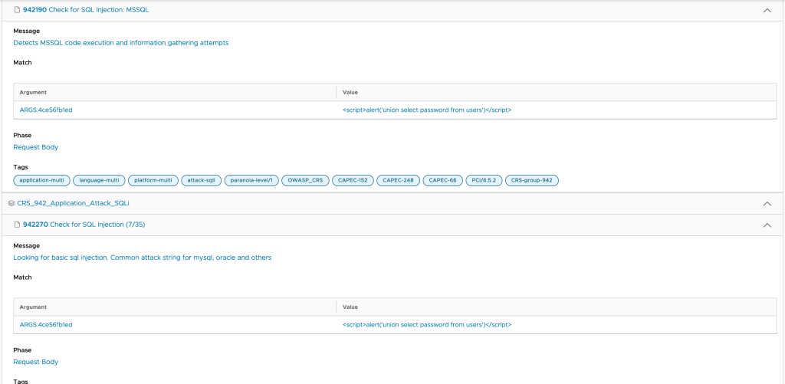Click the Argument column header in first table
The image size is (785, 384).
point(33,92)
